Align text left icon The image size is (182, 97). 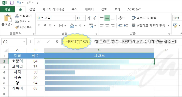(x=102, y=26)
